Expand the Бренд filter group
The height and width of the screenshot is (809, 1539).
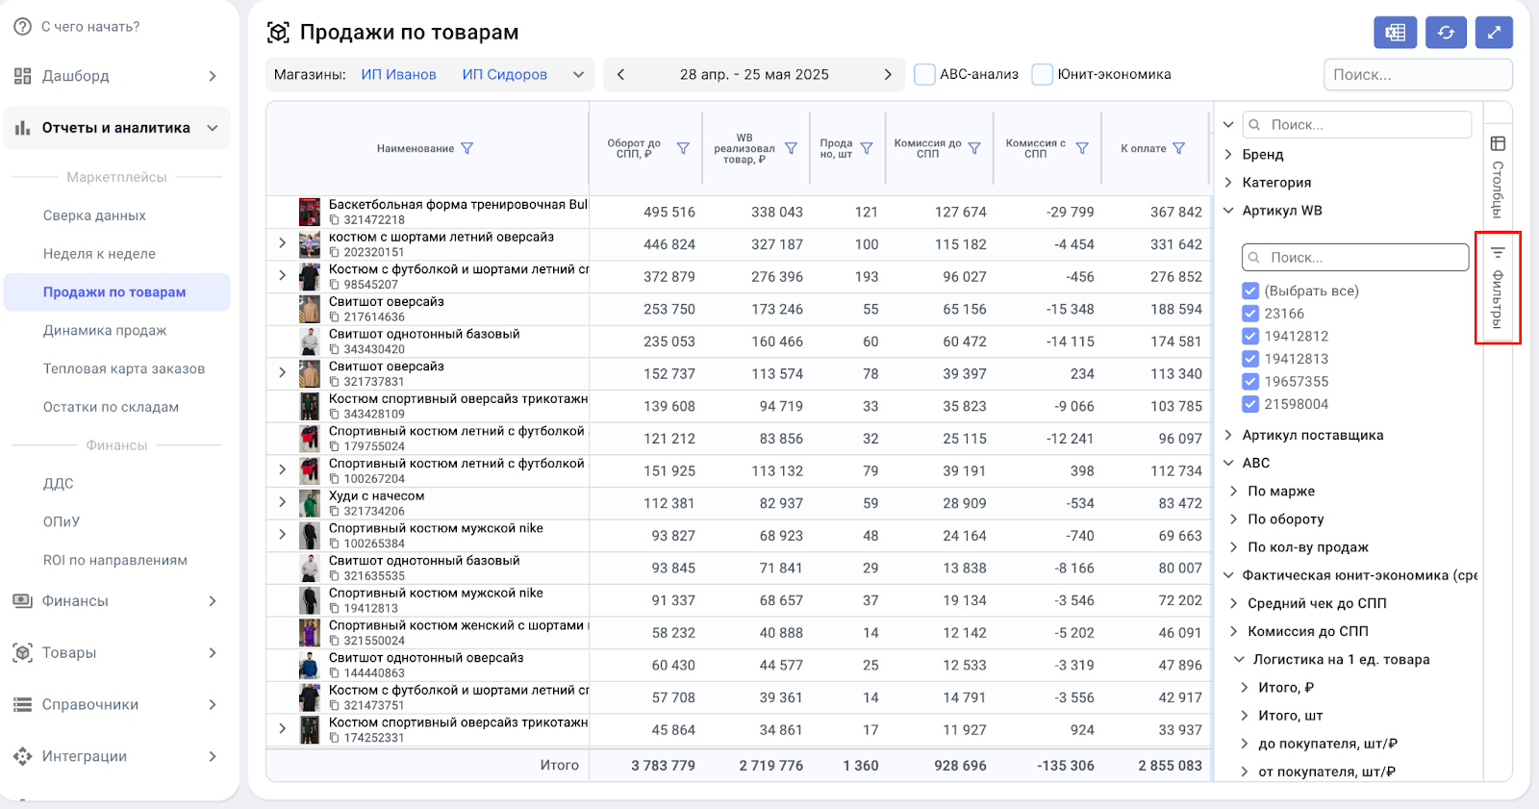click(x=1228, y=155)
